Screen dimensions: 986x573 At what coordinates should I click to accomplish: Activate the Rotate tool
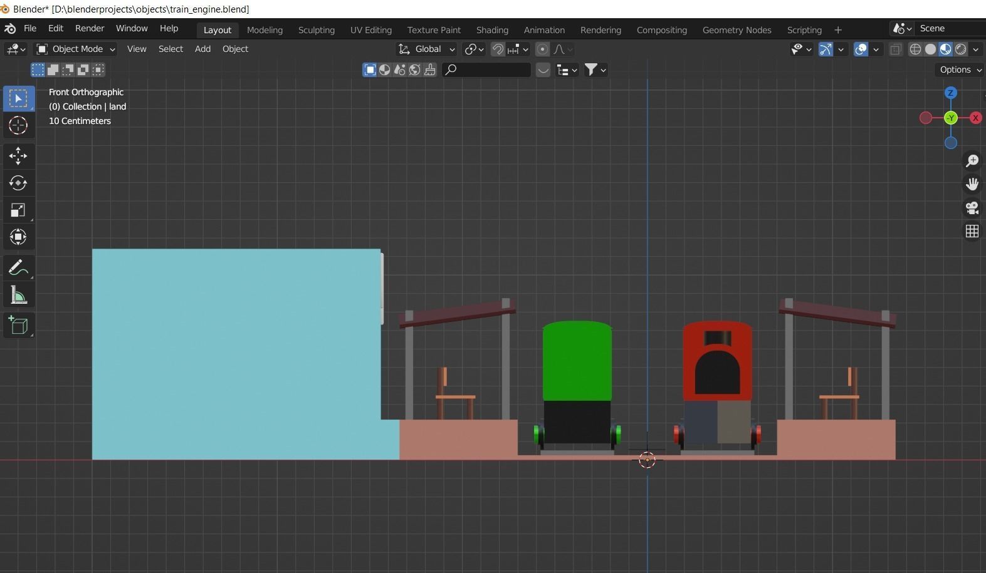pos(18,183)
